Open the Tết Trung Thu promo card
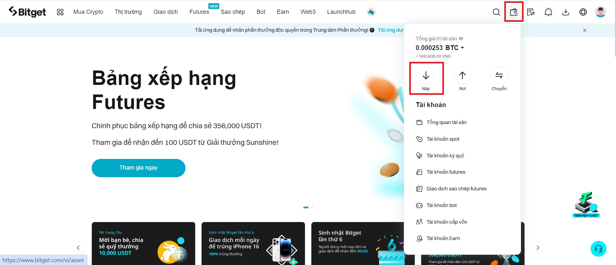This screenshot has width=616, height=265. [143, 244]
